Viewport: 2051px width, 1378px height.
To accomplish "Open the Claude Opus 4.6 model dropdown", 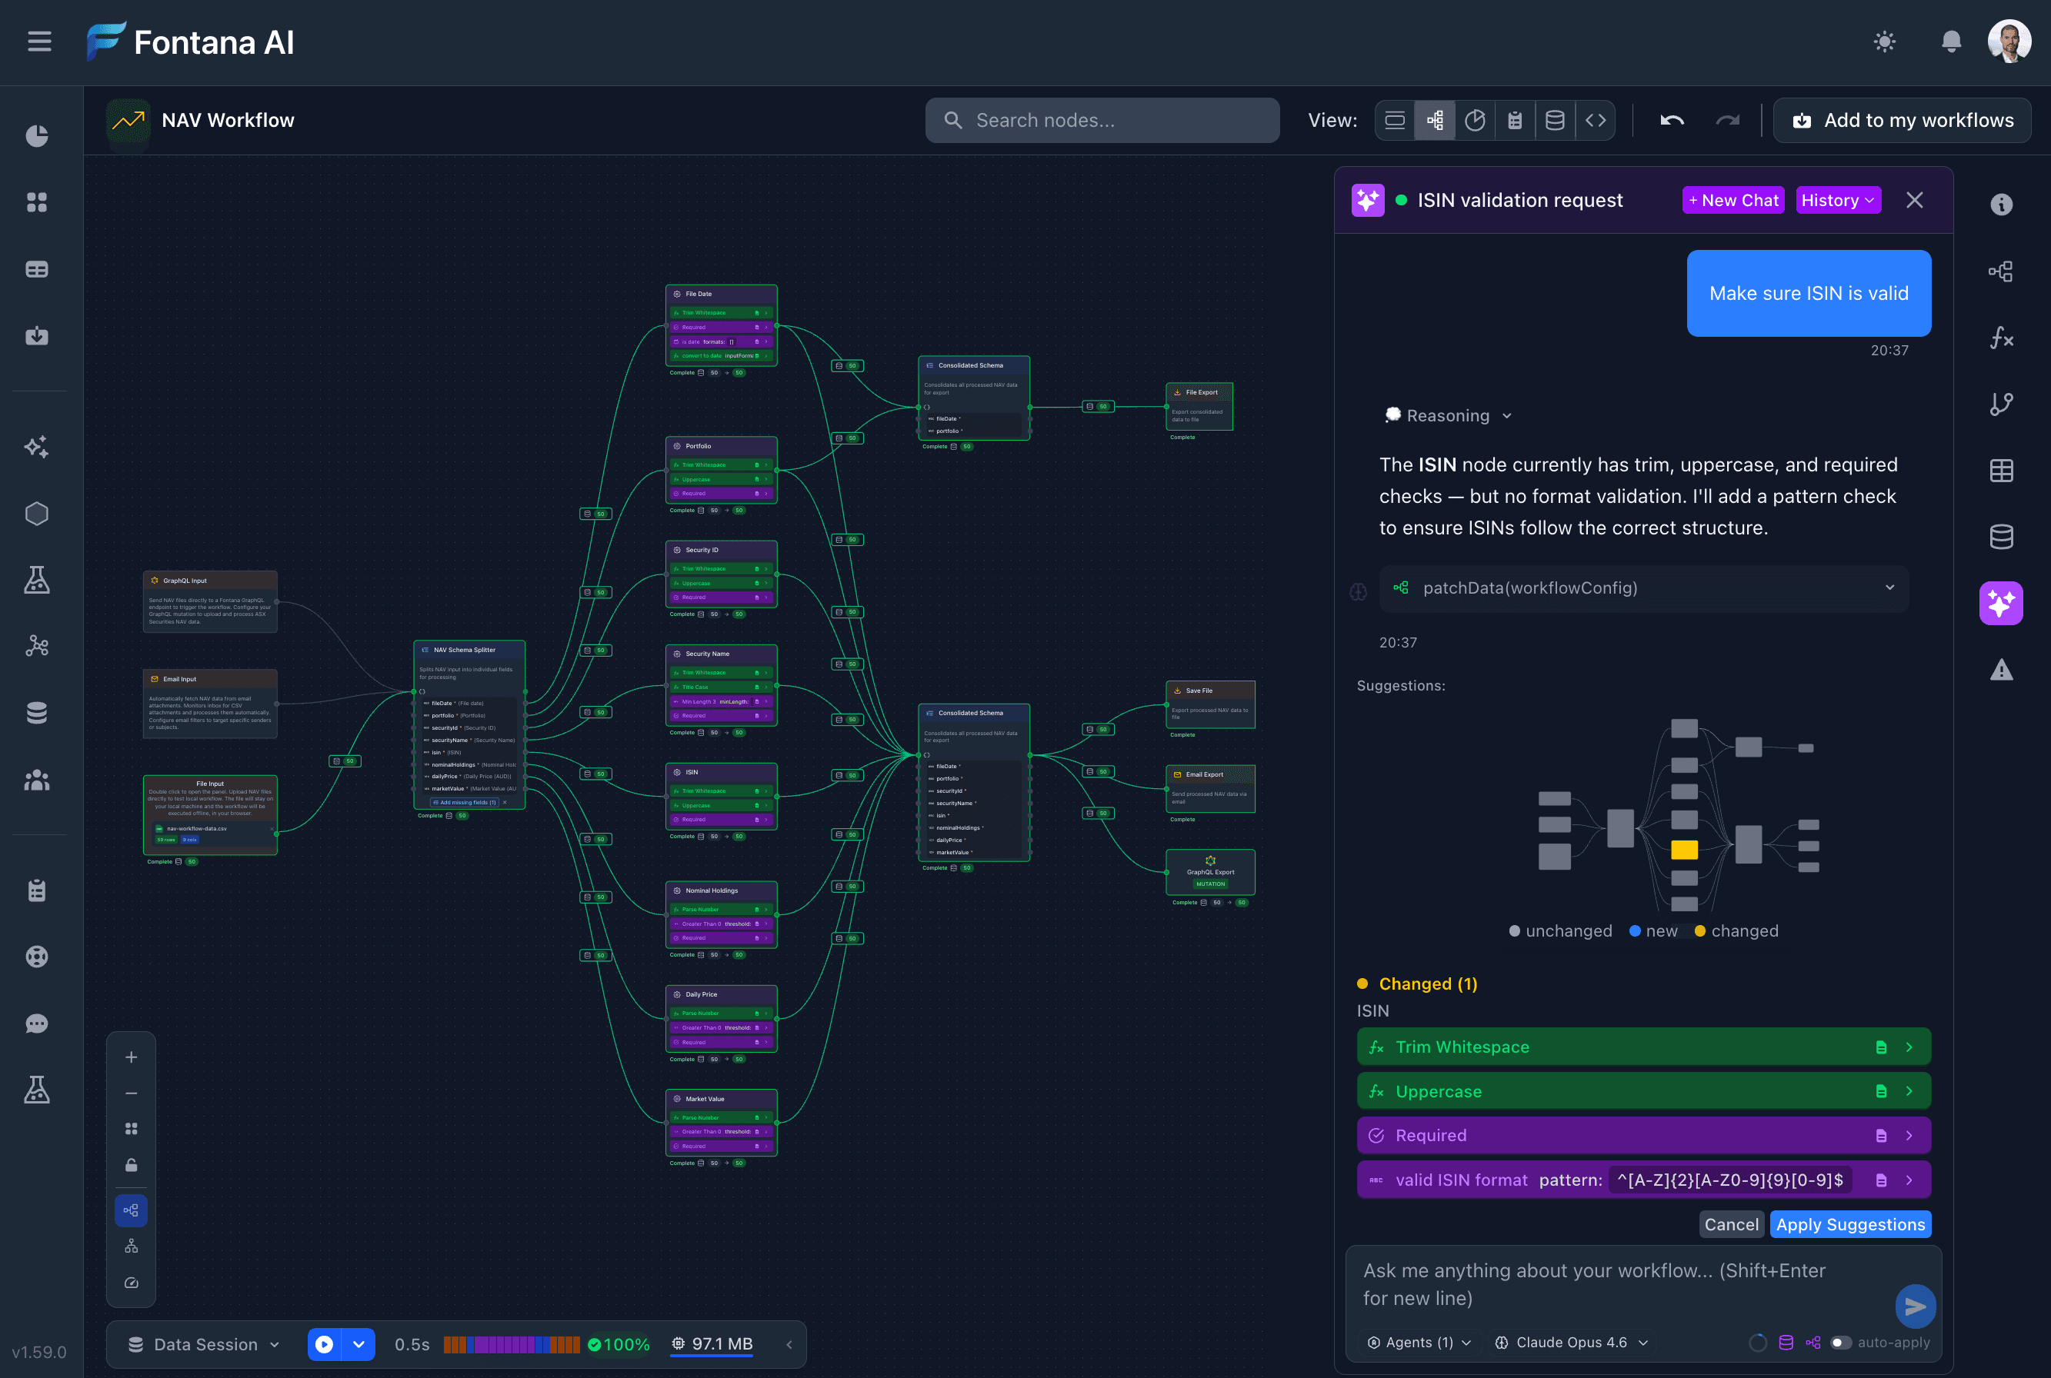I will click(1570, 1342).
